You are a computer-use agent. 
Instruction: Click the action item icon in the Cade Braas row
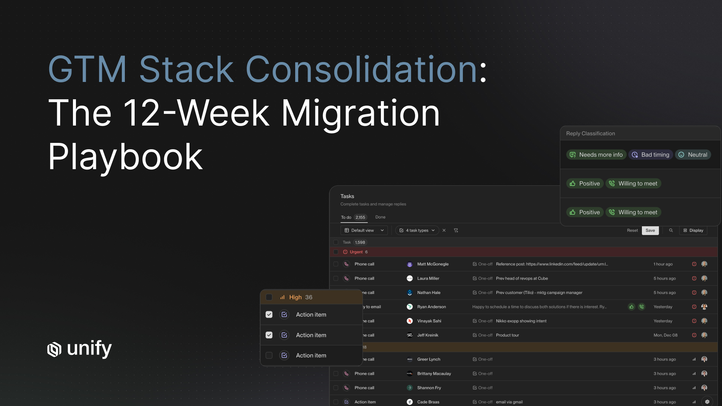346,402
